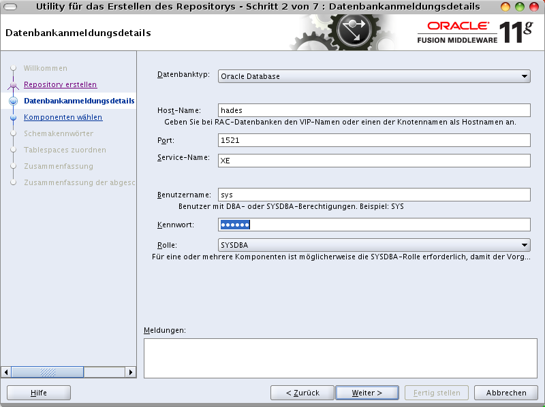
Task: Click the horizontal scrollbar thumb
Action: [x=46, y=372]
